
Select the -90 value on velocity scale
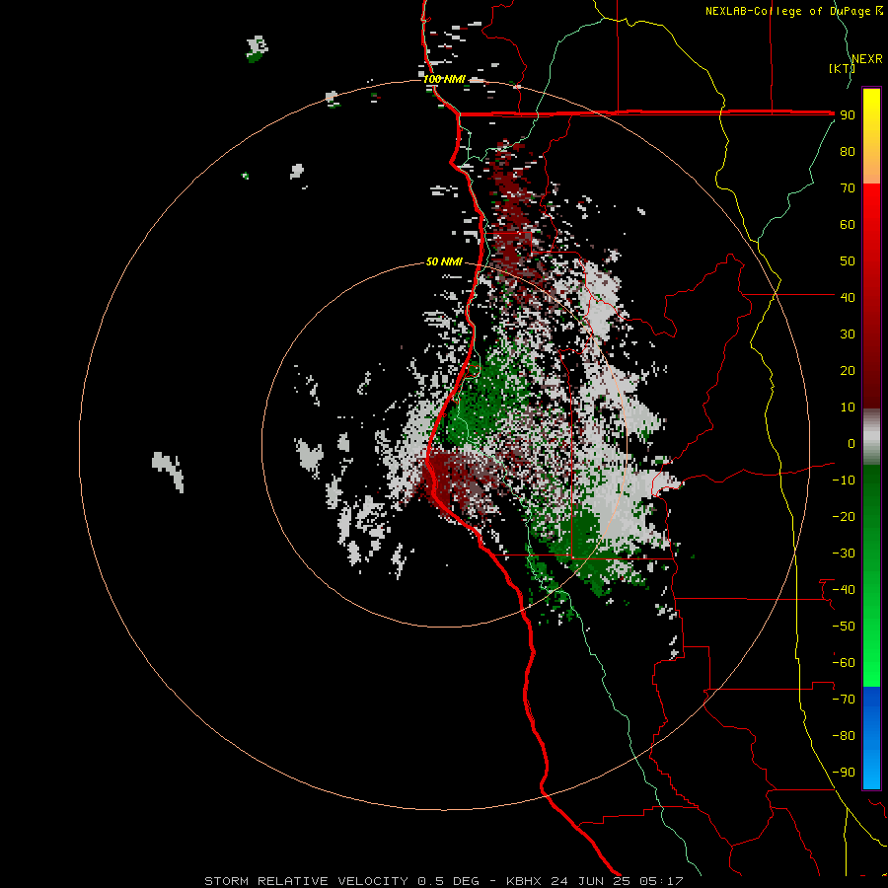(844, 773)
